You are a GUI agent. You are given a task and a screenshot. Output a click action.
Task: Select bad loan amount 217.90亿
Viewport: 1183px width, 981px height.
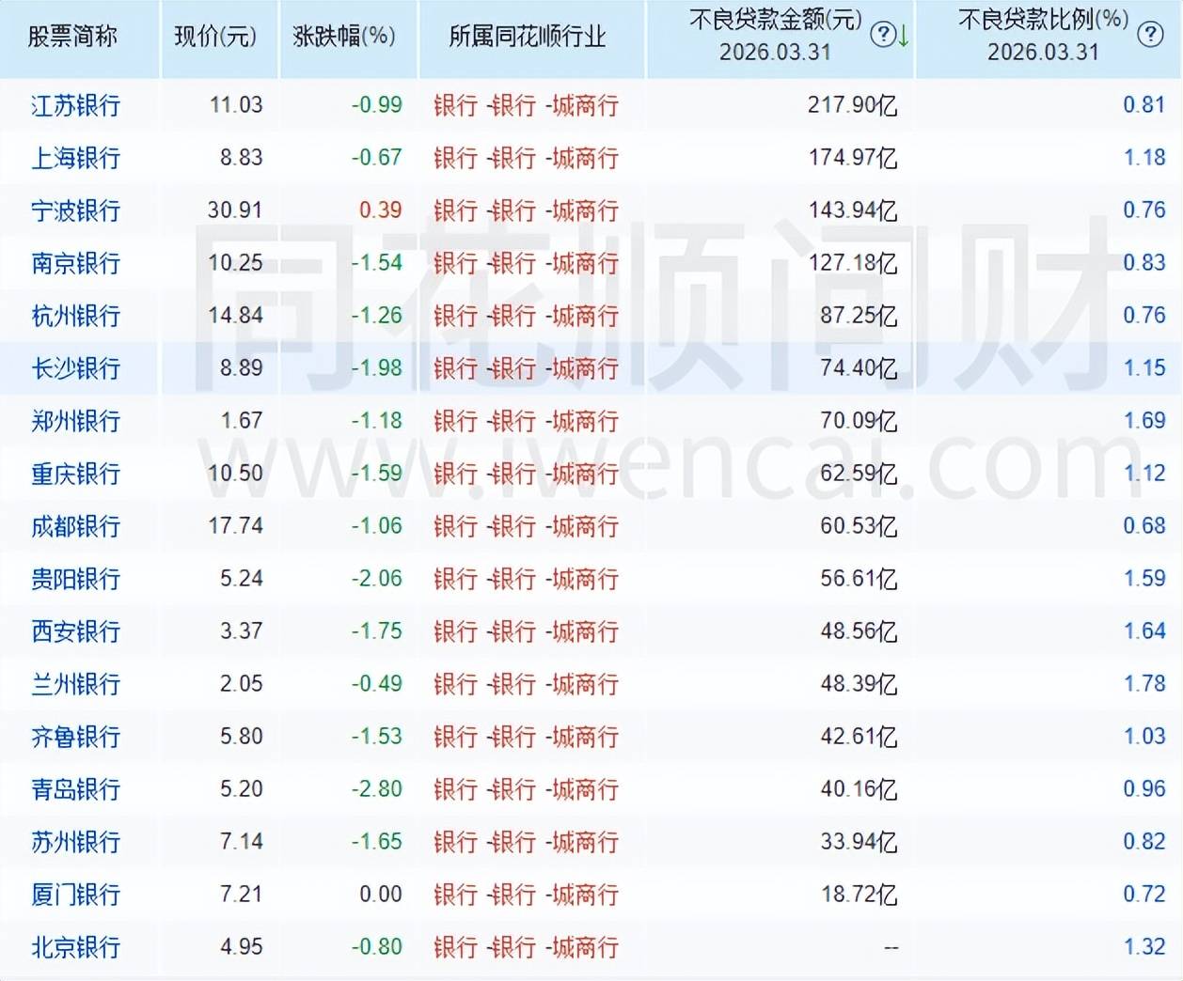[x=853, y=105]
